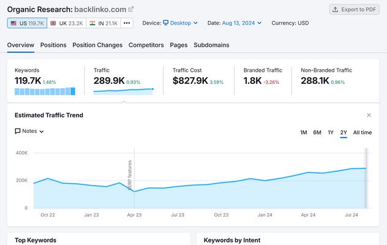Screen dimensions: 387x245
Task: Click the Keywords bar chart sparkline
Action: tap(45, 91)
